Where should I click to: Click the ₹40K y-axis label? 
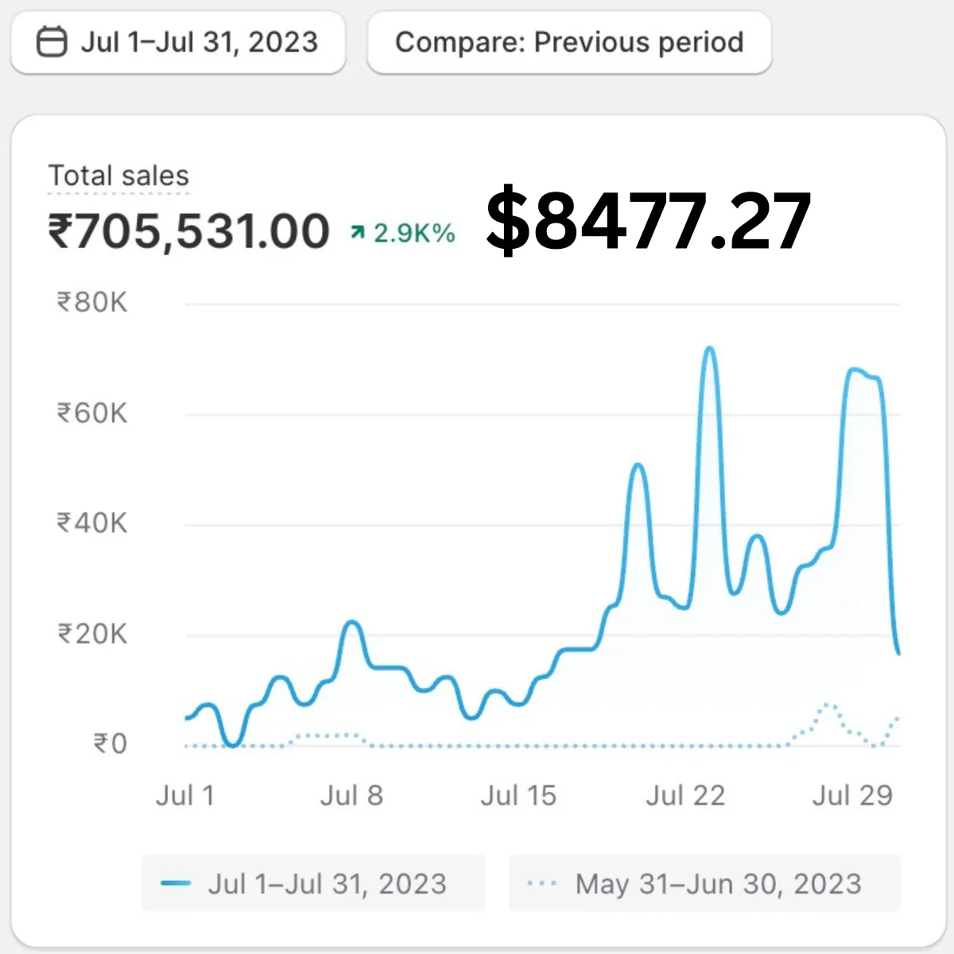(x=91, y=523)
